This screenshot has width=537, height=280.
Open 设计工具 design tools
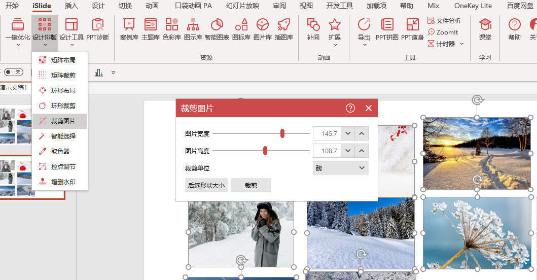(x=71, y=29)
